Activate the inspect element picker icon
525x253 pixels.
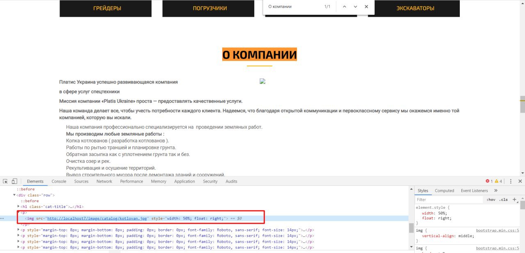pyautogui.click(x=5, y=181)
